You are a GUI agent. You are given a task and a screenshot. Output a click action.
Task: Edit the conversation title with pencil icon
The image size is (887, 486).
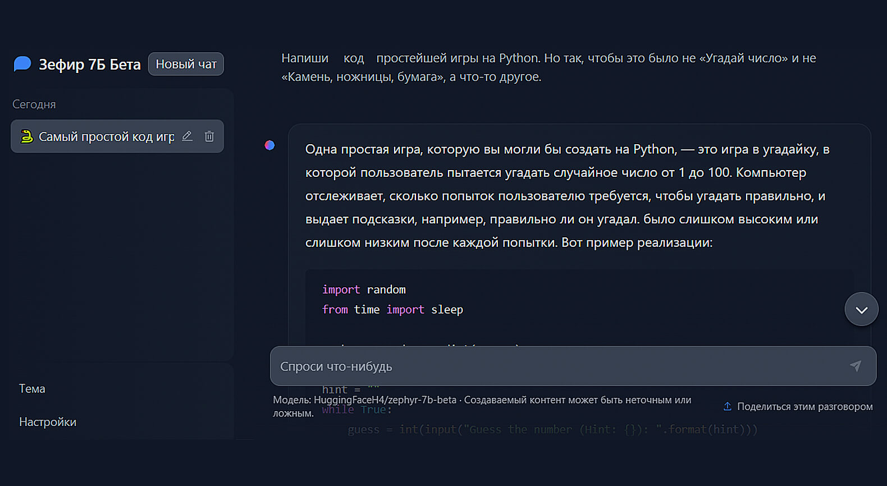[188, 136]
